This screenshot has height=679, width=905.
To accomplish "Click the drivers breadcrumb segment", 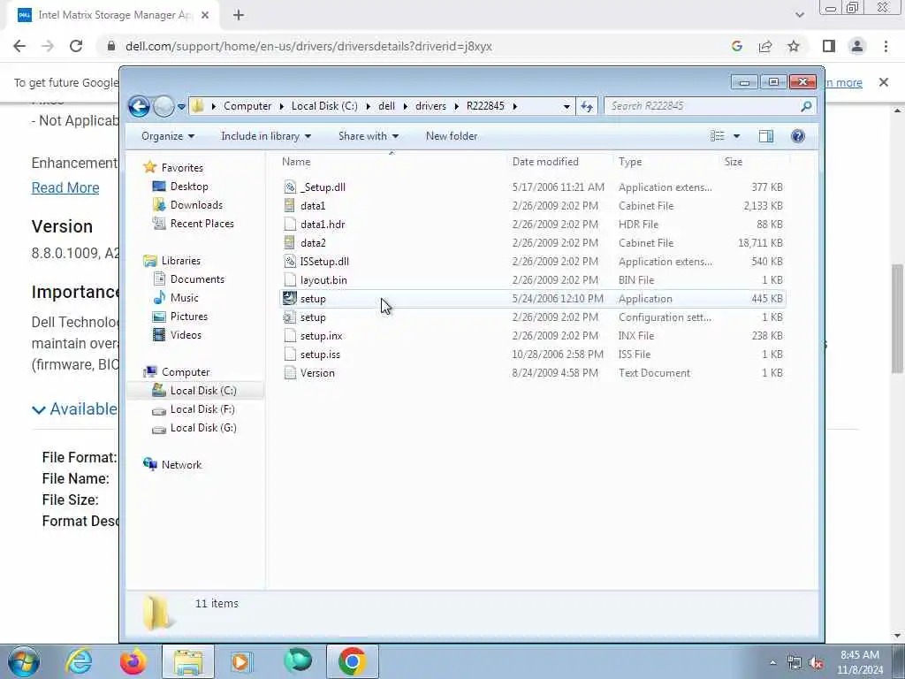I will click(430, 106).
